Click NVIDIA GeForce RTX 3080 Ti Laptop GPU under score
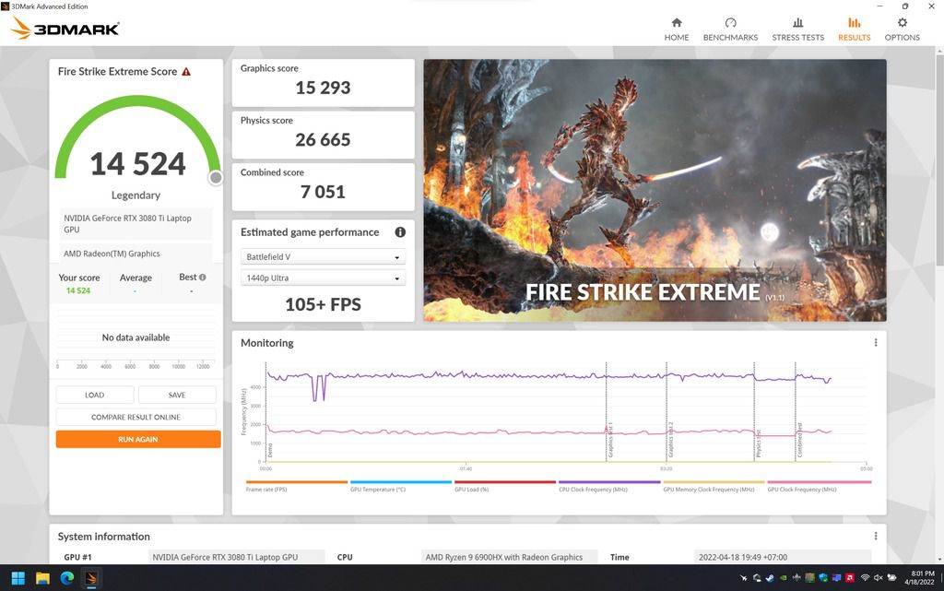Image resolution: width=944 pixels, height=591 pixels. click(x=136, y=224)
